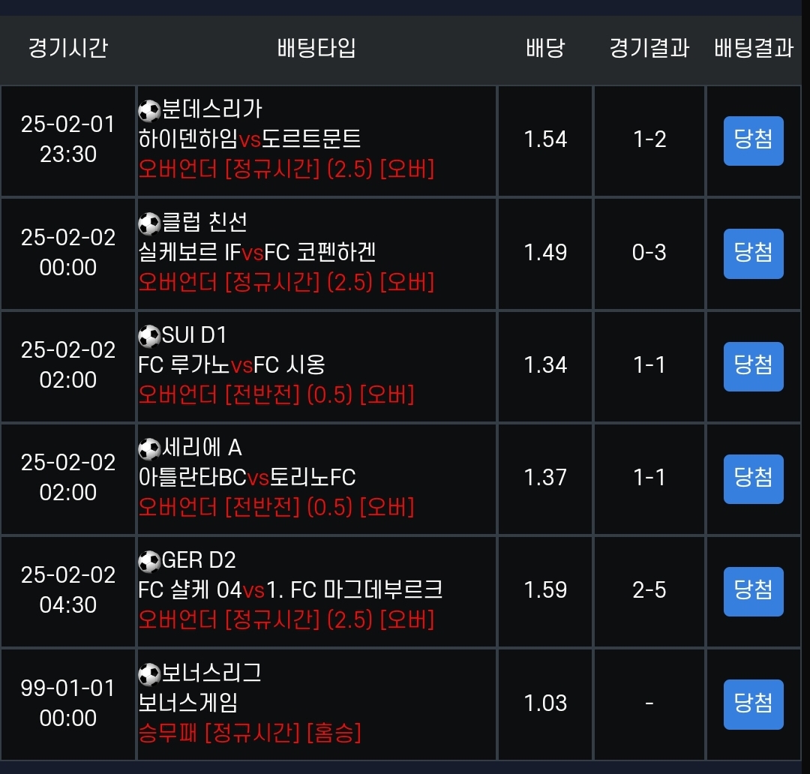Viewport: 810px width, 774px height.
Task: Click the 경기결과 column header
Action: pos(649,49)
